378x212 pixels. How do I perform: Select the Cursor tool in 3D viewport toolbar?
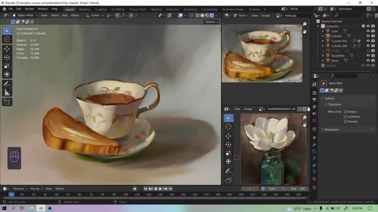(x=7, y=39)
